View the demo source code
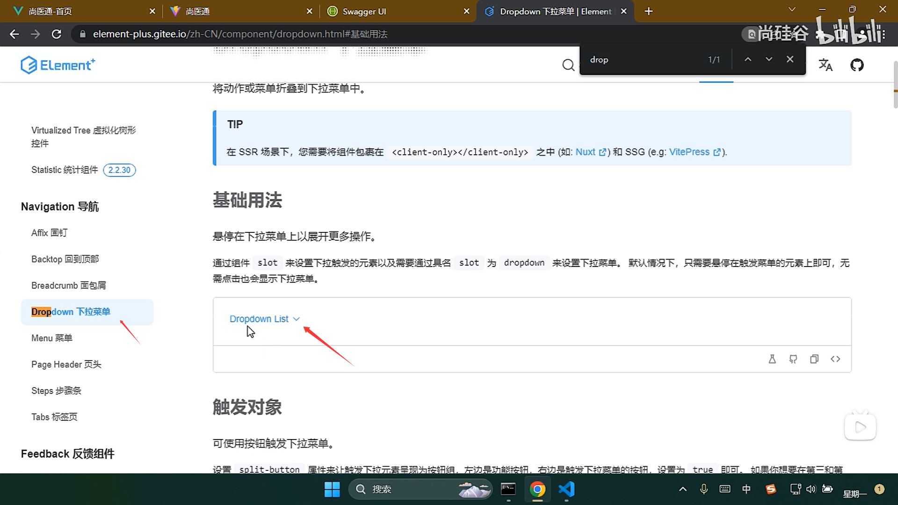 (835, 359)
